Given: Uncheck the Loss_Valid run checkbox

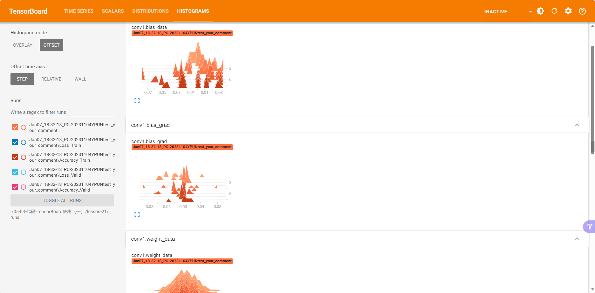Looking at the screenshot, I should [15, 172].
